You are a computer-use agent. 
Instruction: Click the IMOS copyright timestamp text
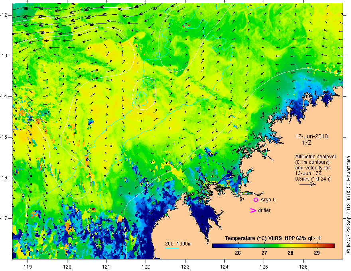click(348, 204)
